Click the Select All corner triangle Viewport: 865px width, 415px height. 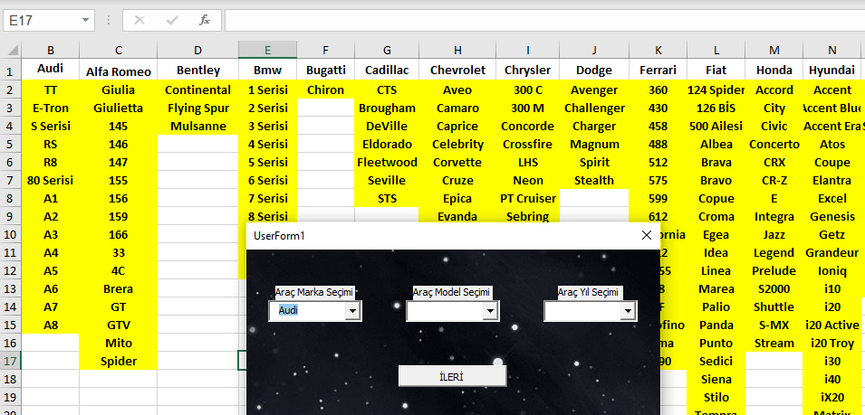click(x=12, y=51)
